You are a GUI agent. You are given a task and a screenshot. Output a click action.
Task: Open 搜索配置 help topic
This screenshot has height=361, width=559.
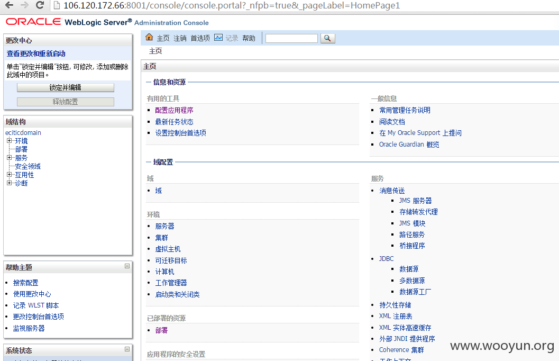pyautogui.click(x=26, y=283)
